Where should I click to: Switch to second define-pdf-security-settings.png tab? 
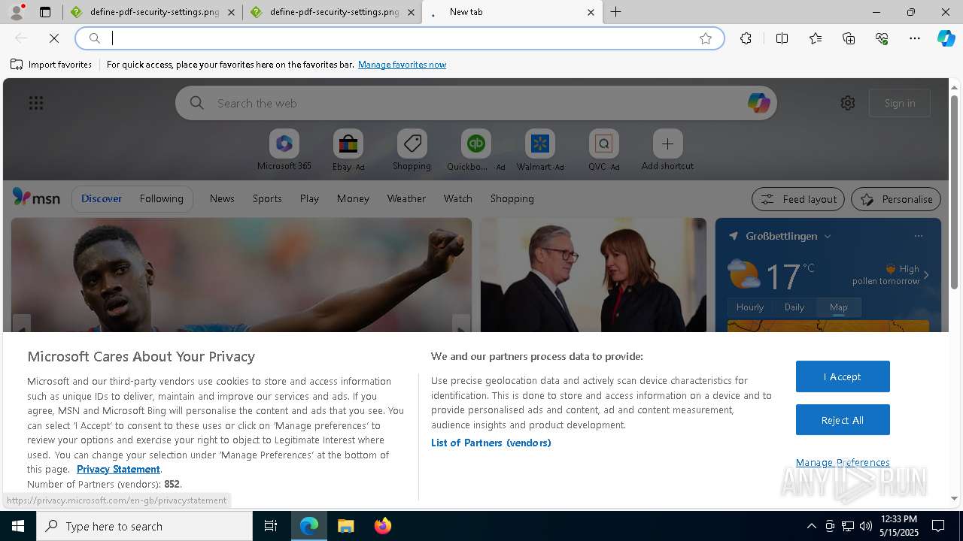333,12
